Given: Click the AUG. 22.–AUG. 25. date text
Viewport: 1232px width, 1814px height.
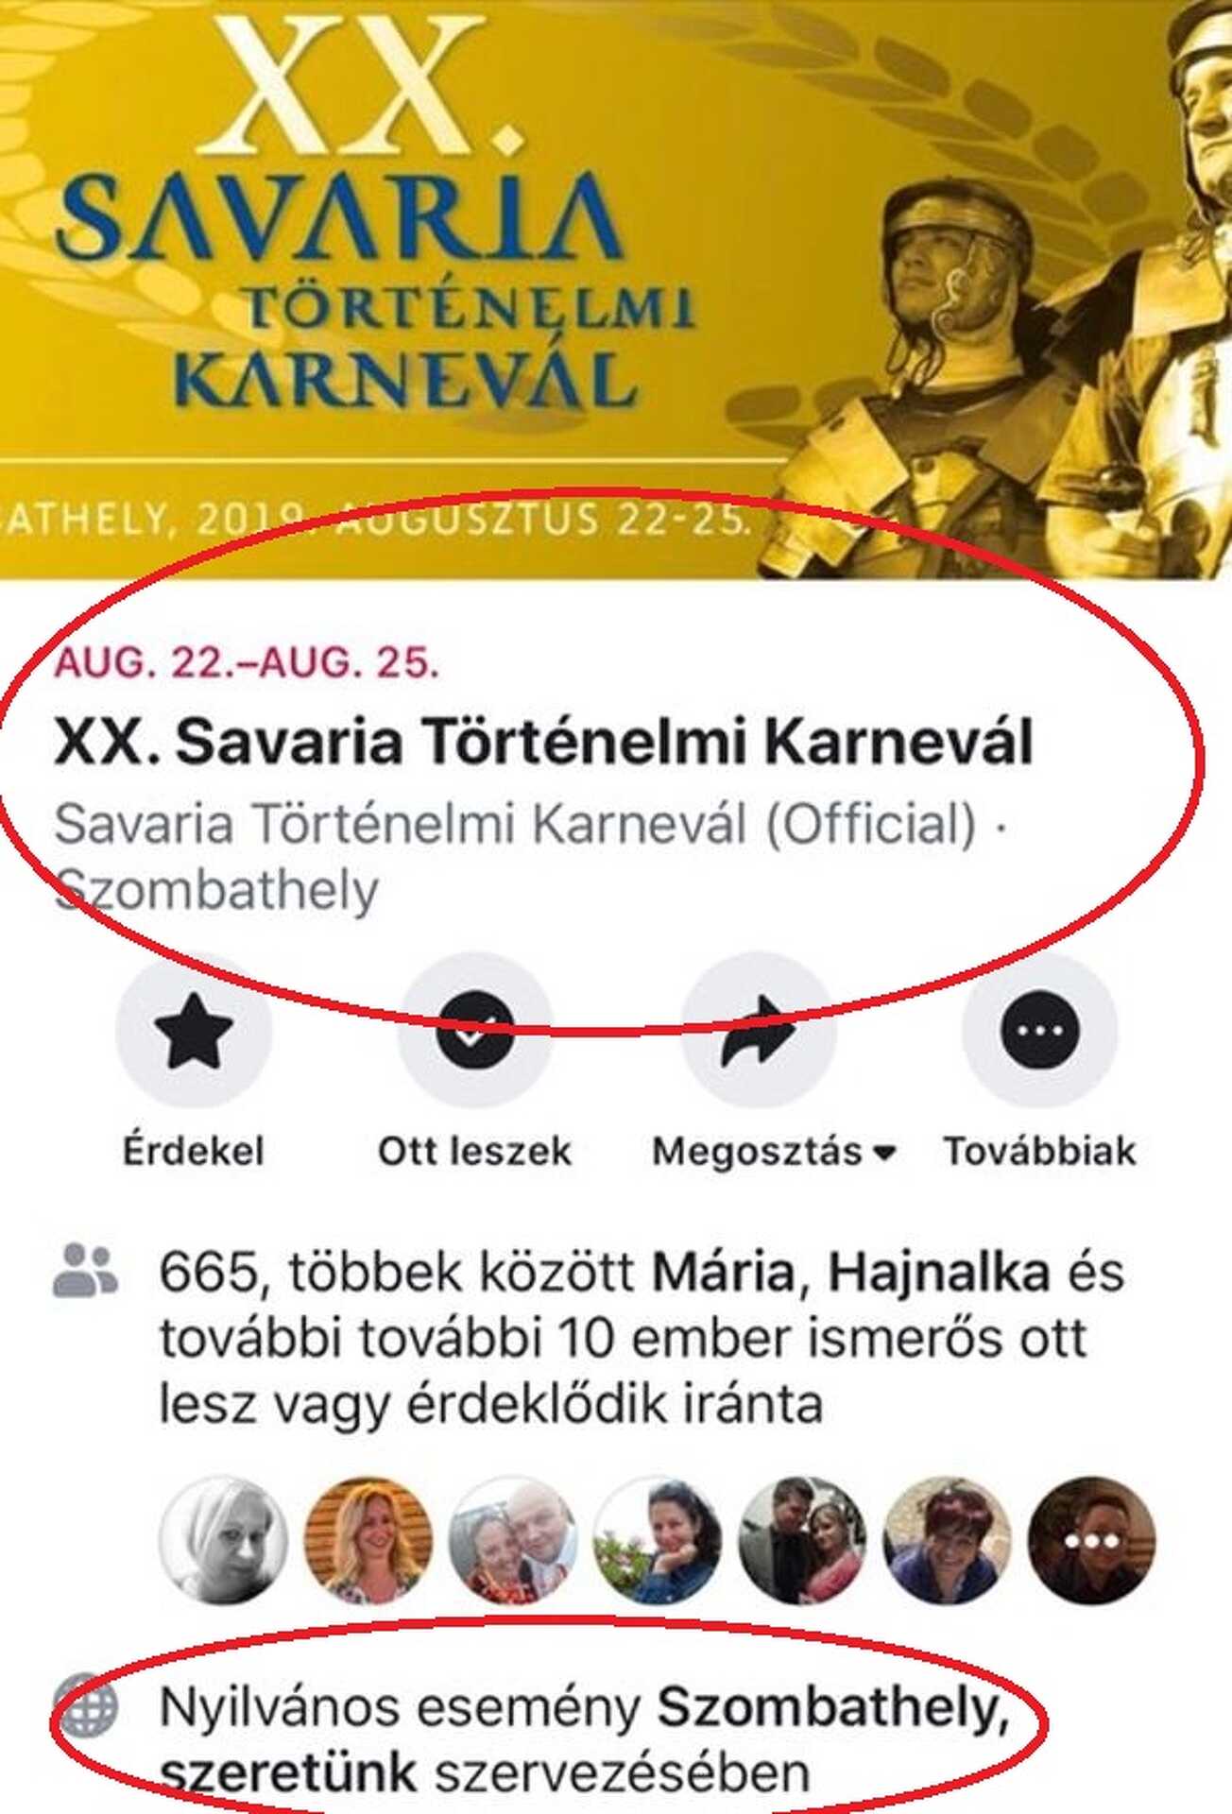Looking at the screenshot, I should point(247,662).
